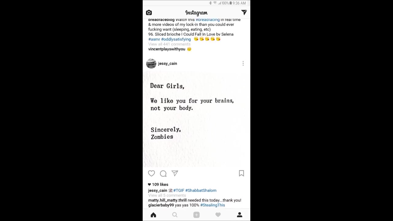Open the #ShabbatShalom hashtag

(x=201, y=190)
